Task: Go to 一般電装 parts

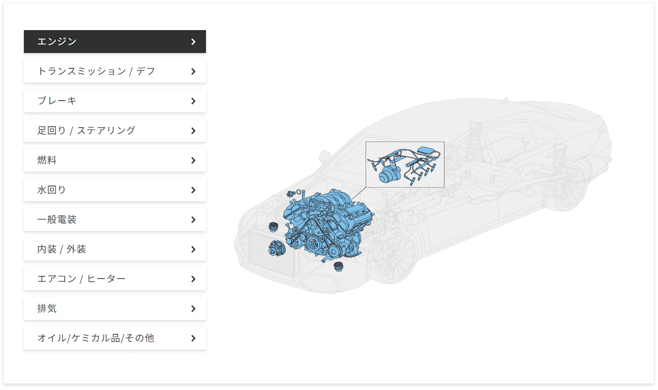Action: (115, 220)
